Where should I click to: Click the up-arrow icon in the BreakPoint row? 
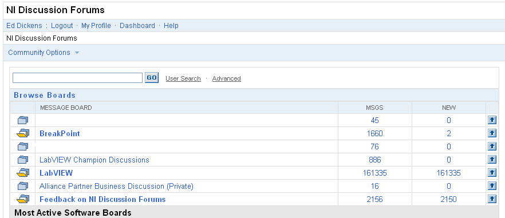point(492,133)
